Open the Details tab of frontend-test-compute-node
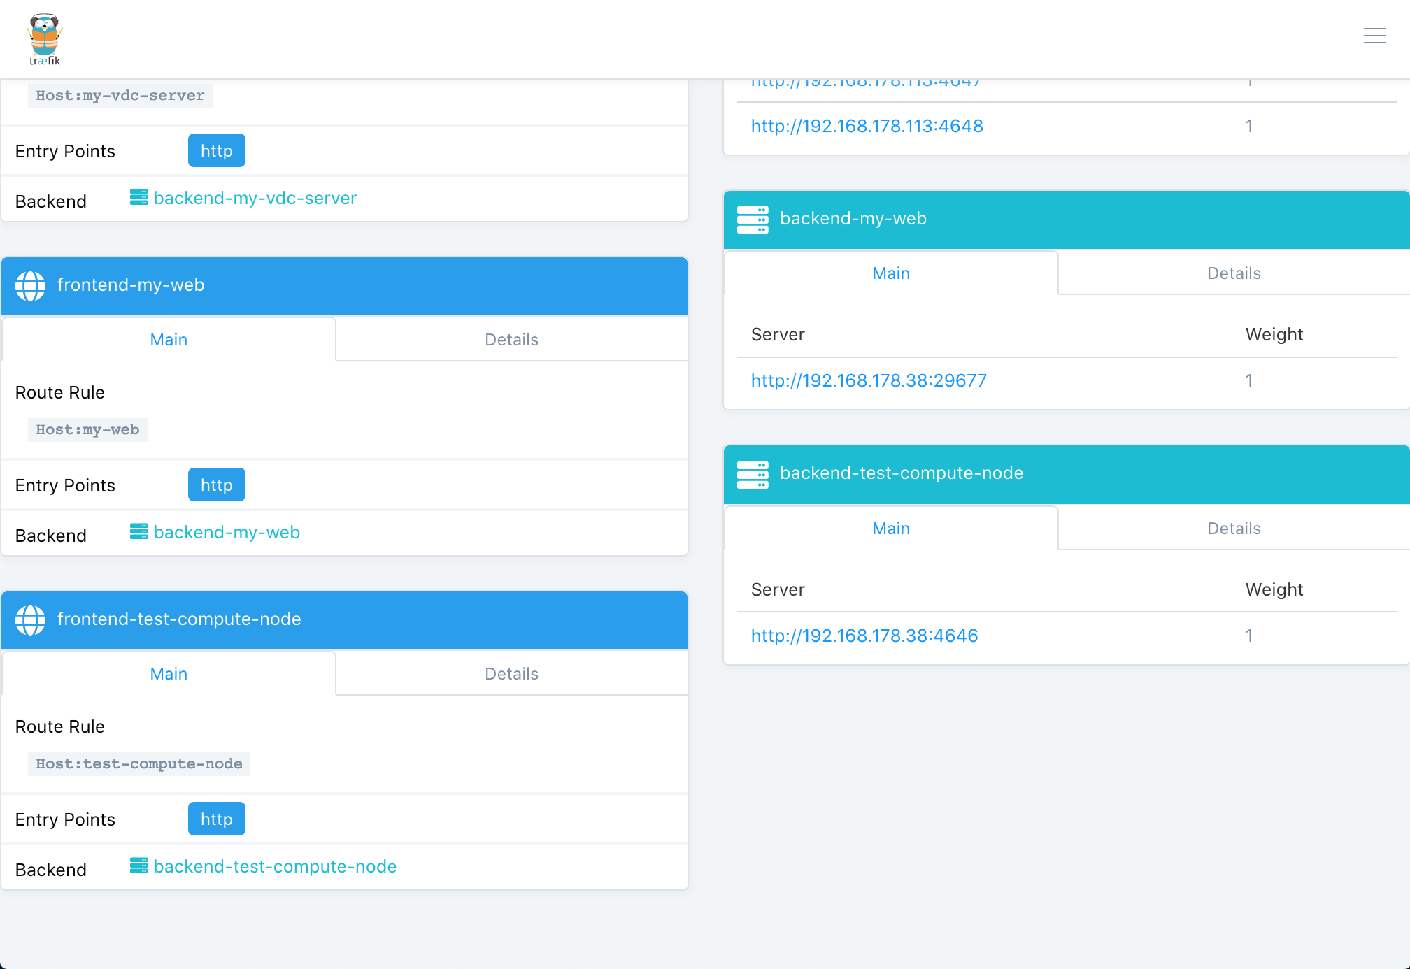The height and width of the screenshot is (969, 1410). tap(511, 674)
